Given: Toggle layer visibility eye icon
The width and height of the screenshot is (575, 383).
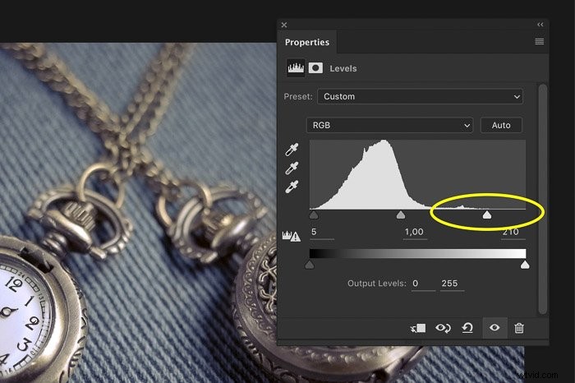Looking at the screenshot, I should coord(494,327).
